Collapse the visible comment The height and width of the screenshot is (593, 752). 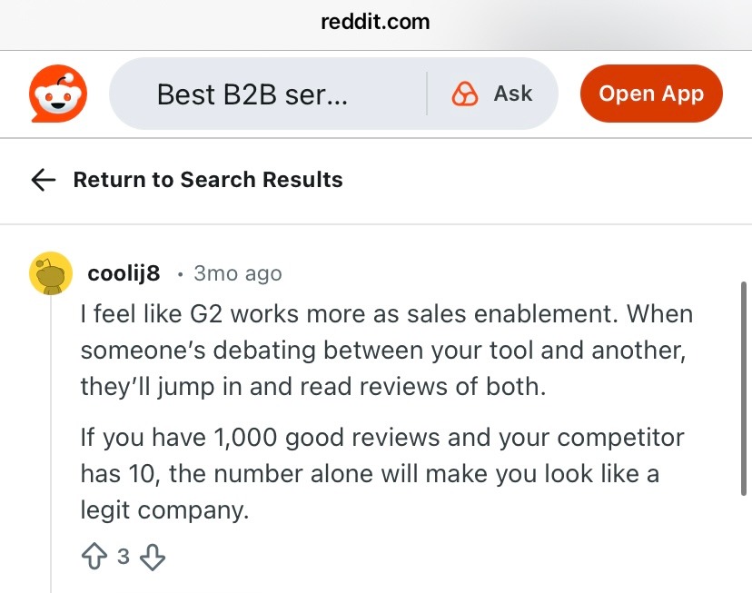point(124,272)
